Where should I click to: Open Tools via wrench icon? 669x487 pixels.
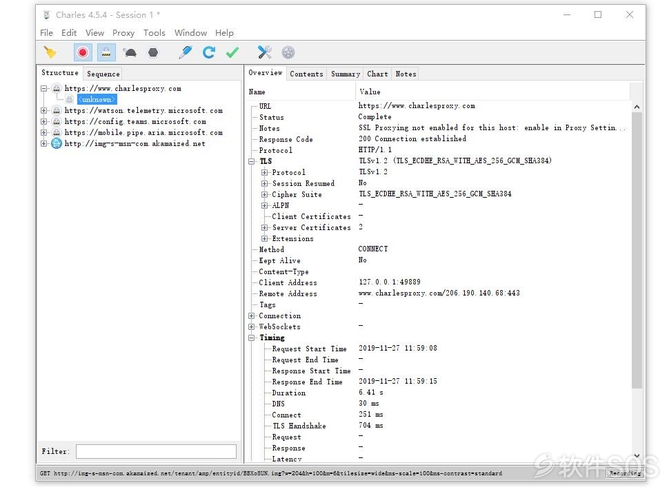pos(265,52)
